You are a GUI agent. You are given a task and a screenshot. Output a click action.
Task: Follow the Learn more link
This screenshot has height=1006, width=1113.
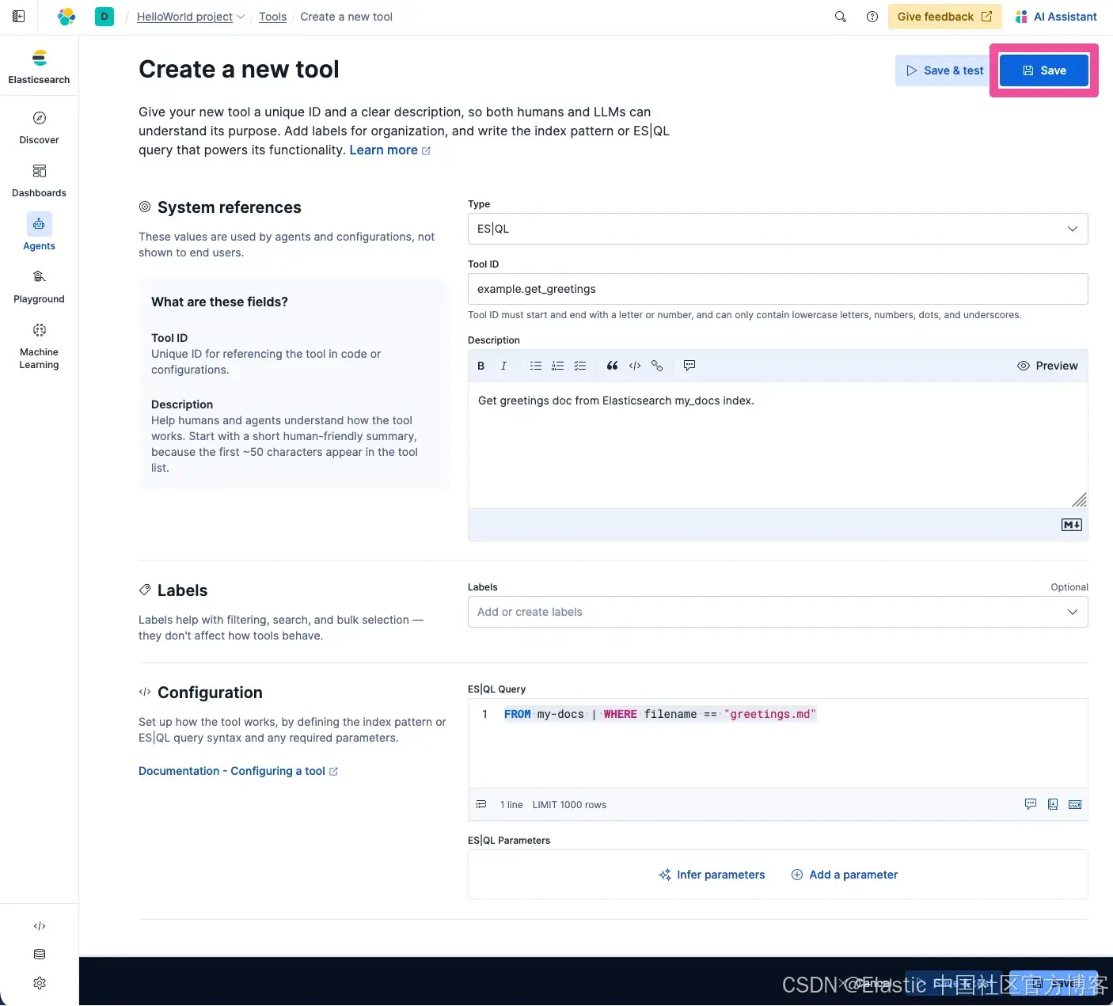[389, 150]
